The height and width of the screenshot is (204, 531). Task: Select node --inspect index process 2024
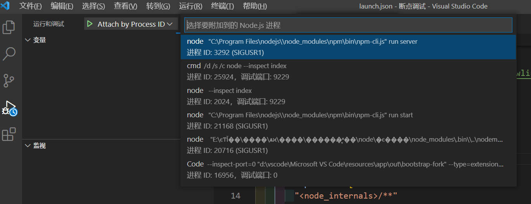pyautogui.click(x=348, y=96)
